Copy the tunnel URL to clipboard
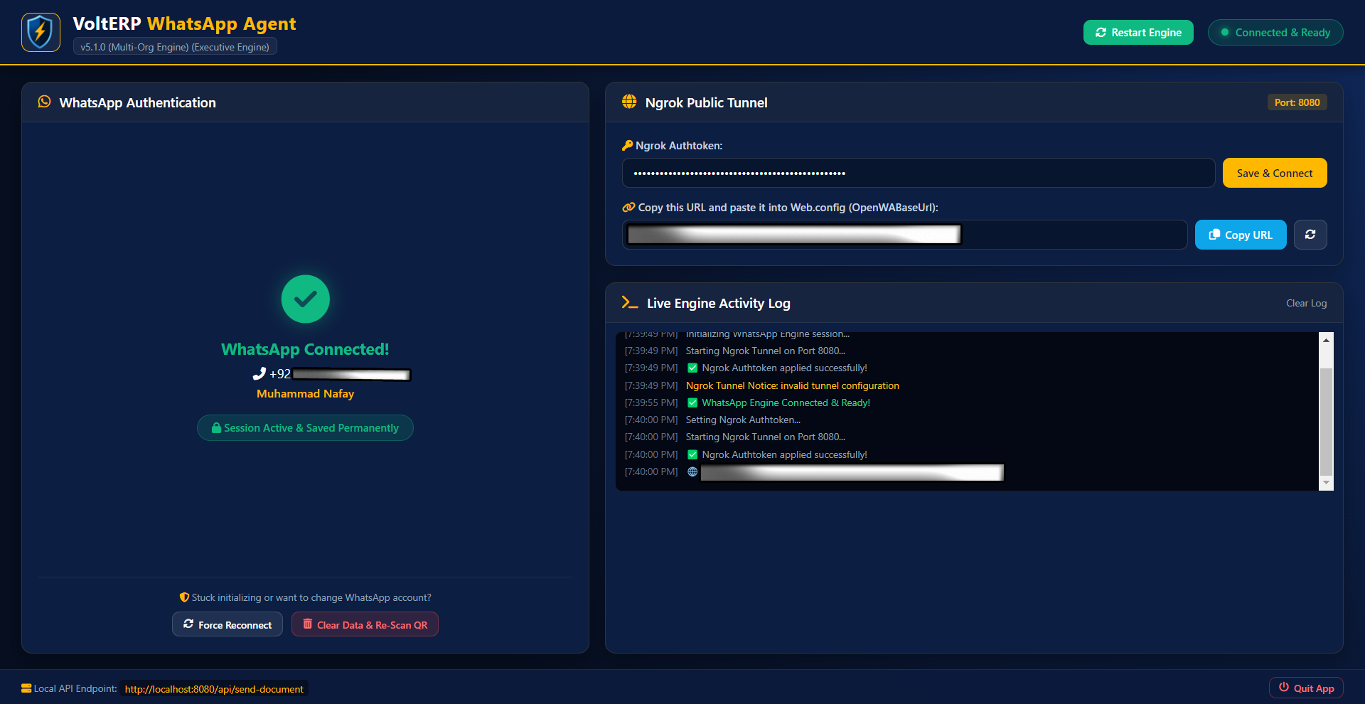Image resolution: width=1365 pixels, height=704 pixels. coord(1241,235)
